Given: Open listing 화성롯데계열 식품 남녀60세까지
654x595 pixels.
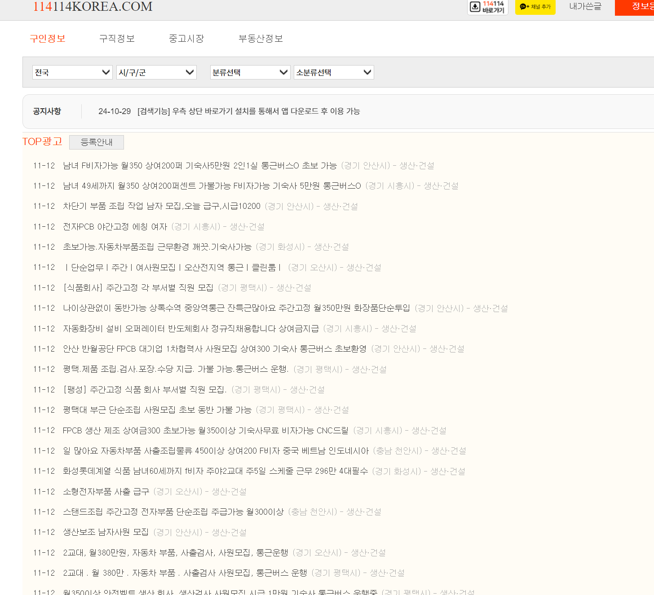Looking at the screenshot, I should 216,471.
